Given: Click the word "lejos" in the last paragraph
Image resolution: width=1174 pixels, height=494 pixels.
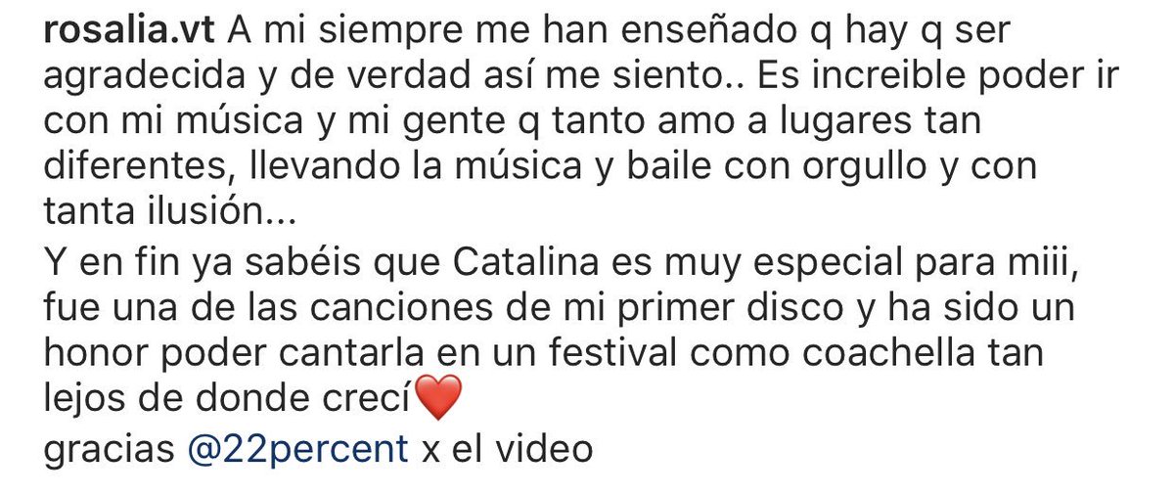Looking at the screenshot, I should pyautogui.click(x=76, y=400).
